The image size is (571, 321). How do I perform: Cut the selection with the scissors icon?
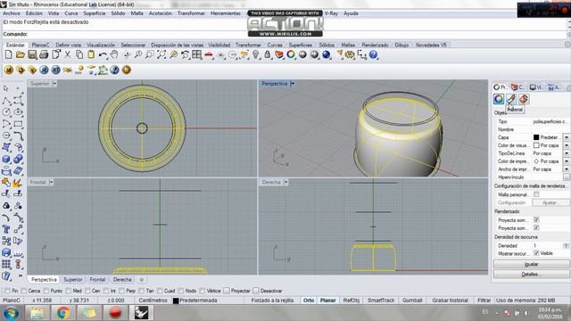(x=68, y=55)
